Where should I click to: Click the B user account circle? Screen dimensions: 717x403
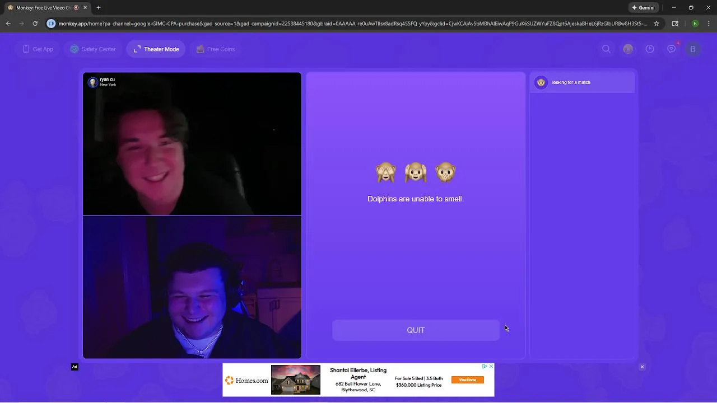693,49
